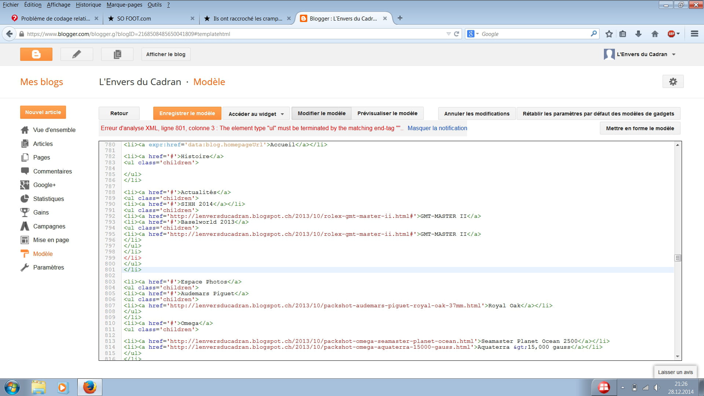704x396 pixels.
Task: Open the URL history dropdown arrow
Action: (x=448, y=34)
